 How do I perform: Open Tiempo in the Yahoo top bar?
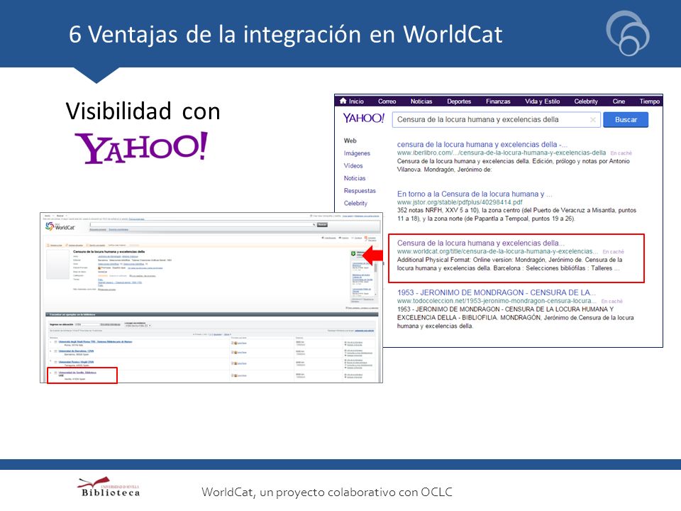(649, 101)
